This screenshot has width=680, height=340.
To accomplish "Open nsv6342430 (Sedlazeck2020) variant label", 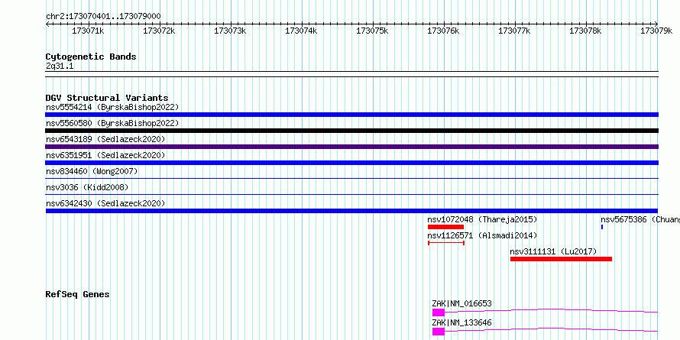I will click(105, 203).
